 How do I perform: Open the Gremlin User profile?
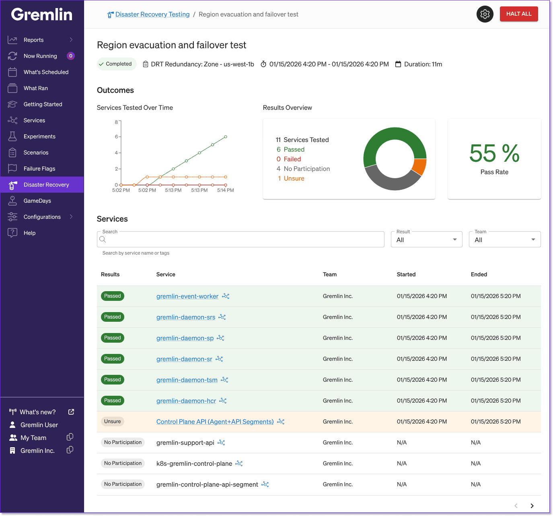click(x=39, y=425)
